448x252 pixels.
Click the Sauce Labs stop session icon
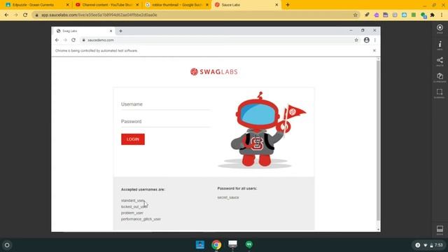click(x=440, y=28)
